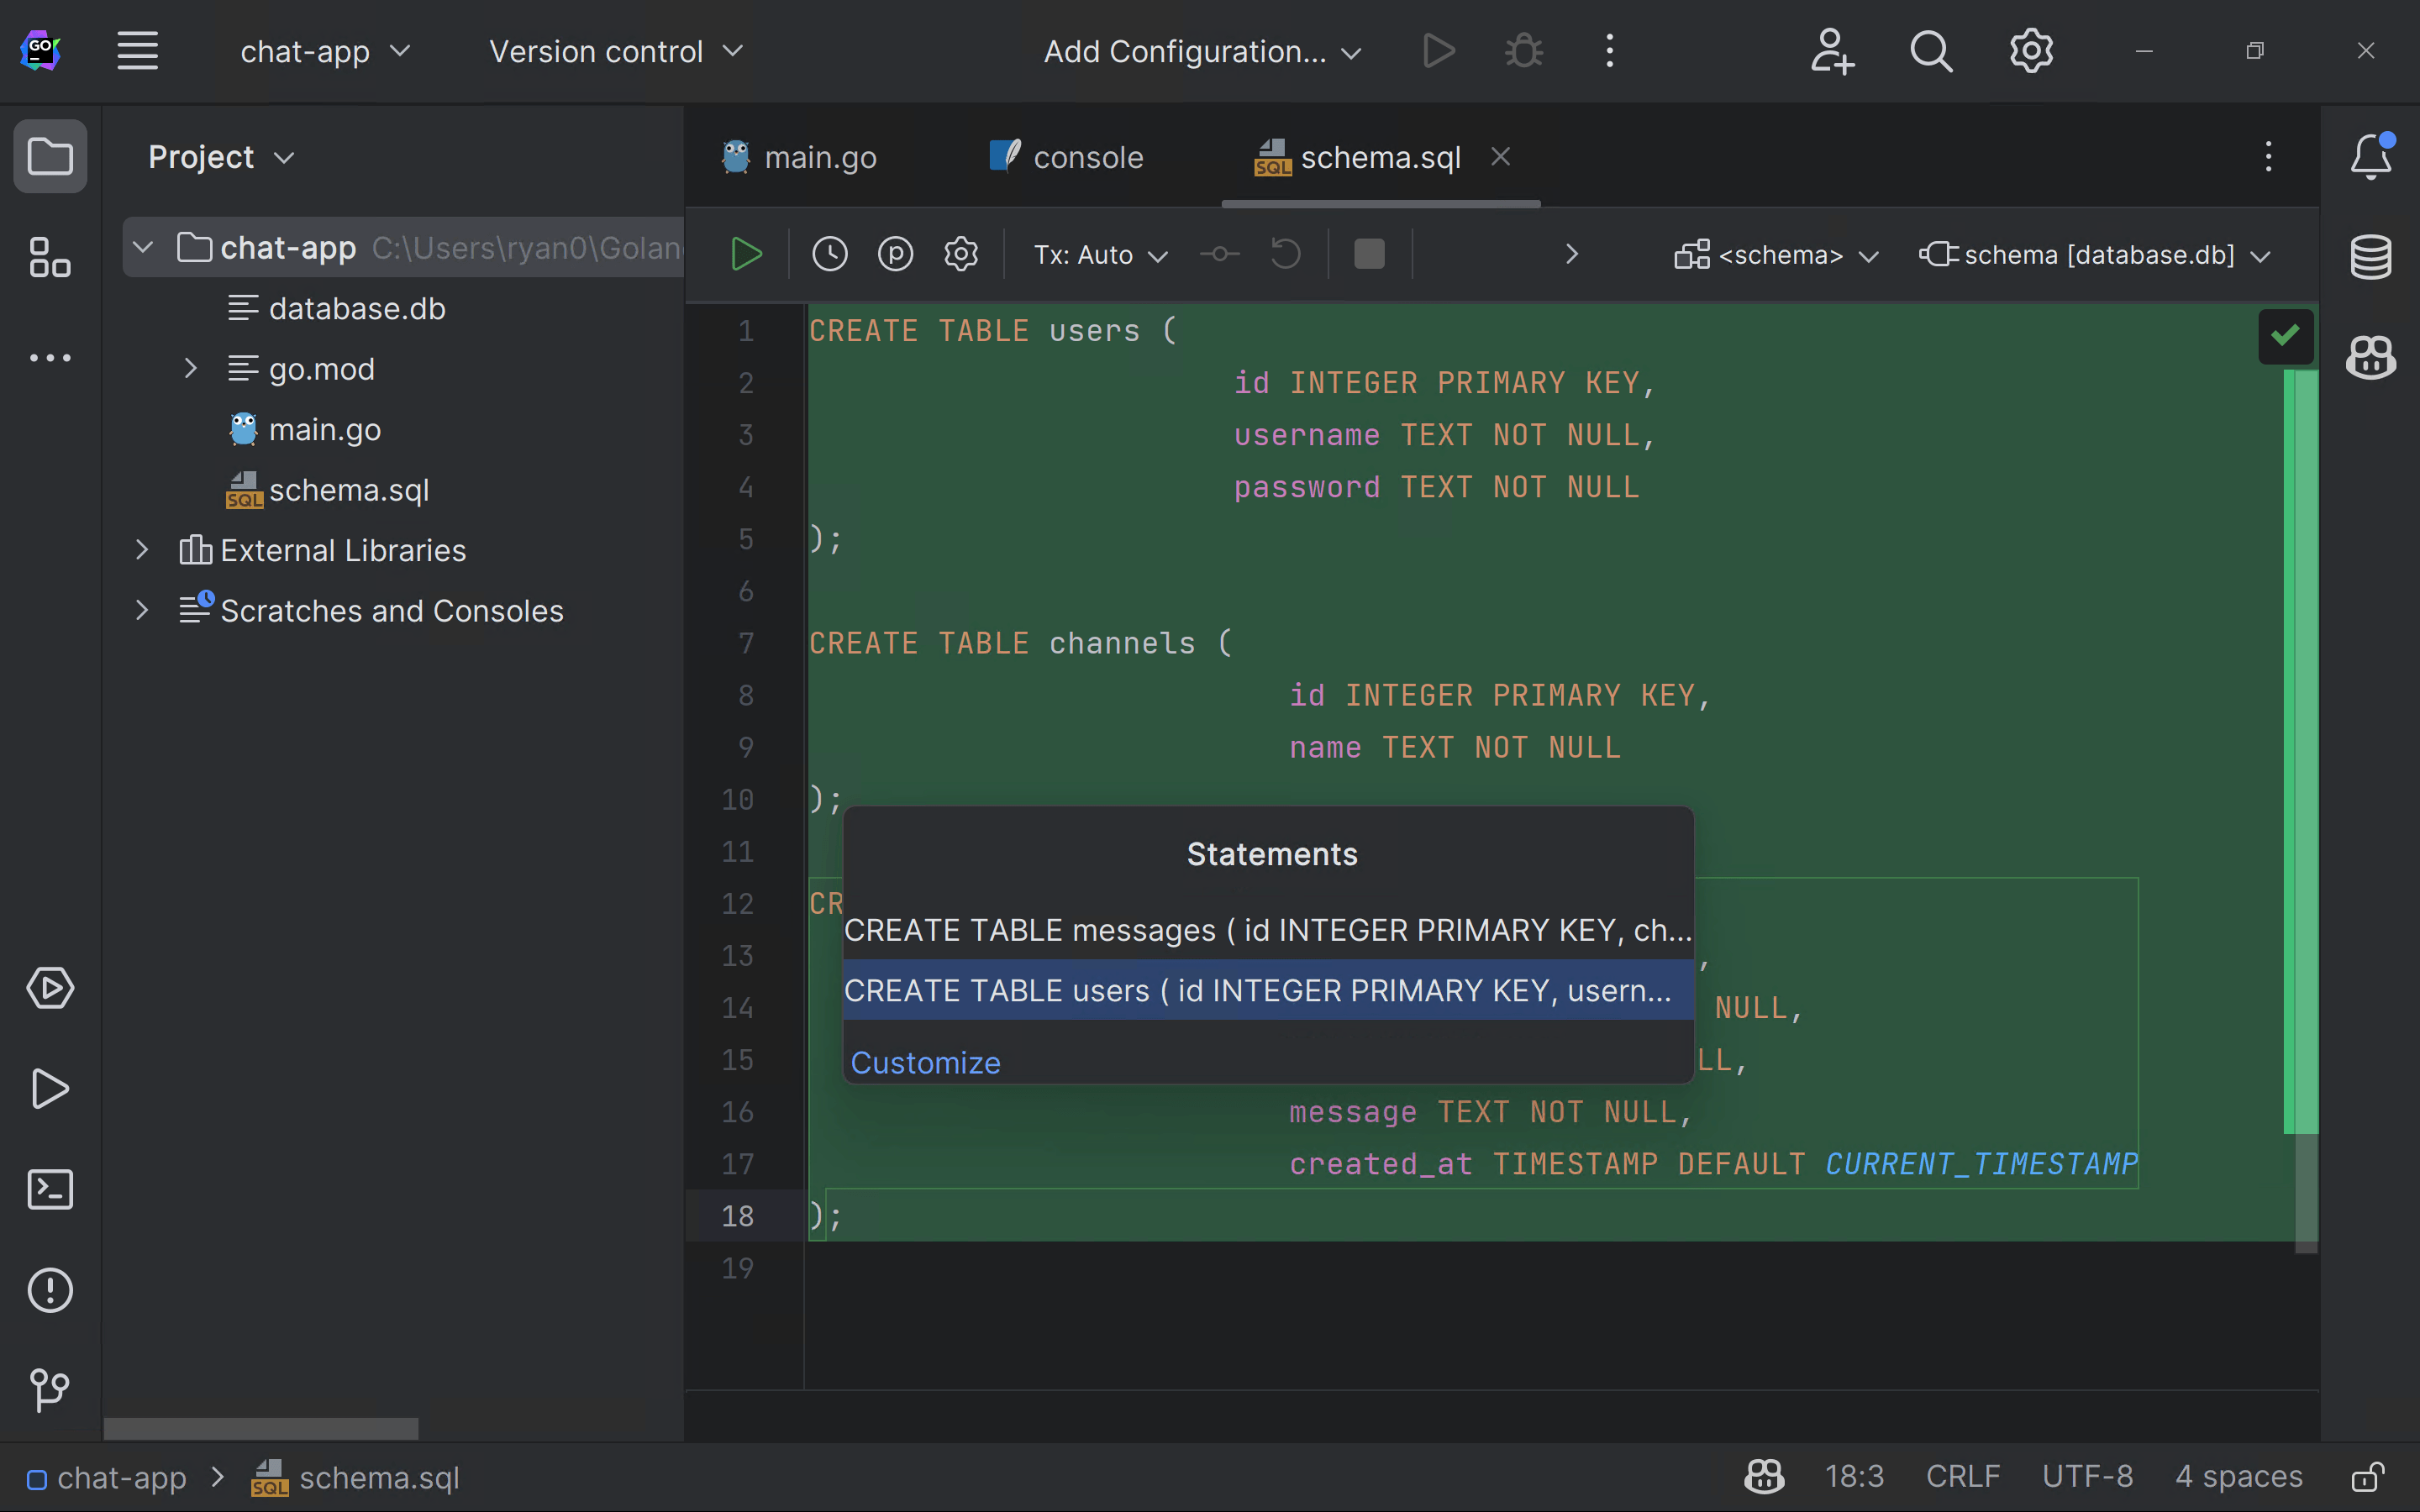Select CREATE TABLE messages statement
Screen dimensions: 2420x1512
coord(1268,928)
